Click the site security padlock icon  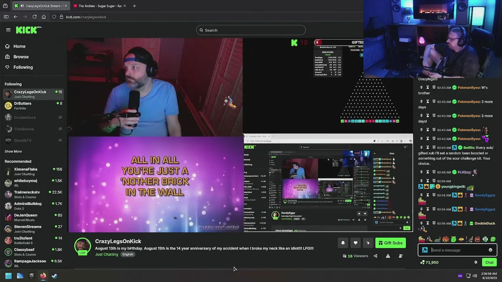[61, 17]
